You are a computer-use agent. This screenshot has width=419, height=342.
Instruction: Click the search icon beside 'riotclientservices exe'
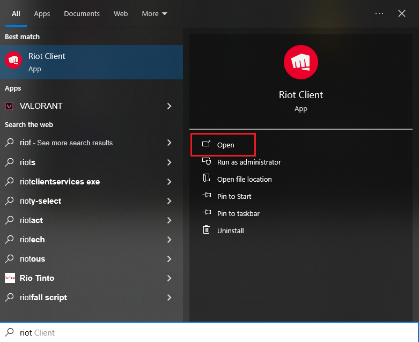9,181
